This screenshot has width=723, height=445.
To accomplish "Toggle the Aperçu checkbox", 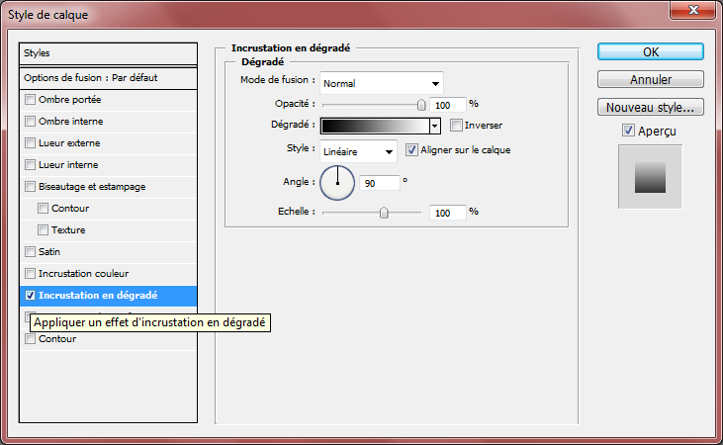I will (628, 131).
